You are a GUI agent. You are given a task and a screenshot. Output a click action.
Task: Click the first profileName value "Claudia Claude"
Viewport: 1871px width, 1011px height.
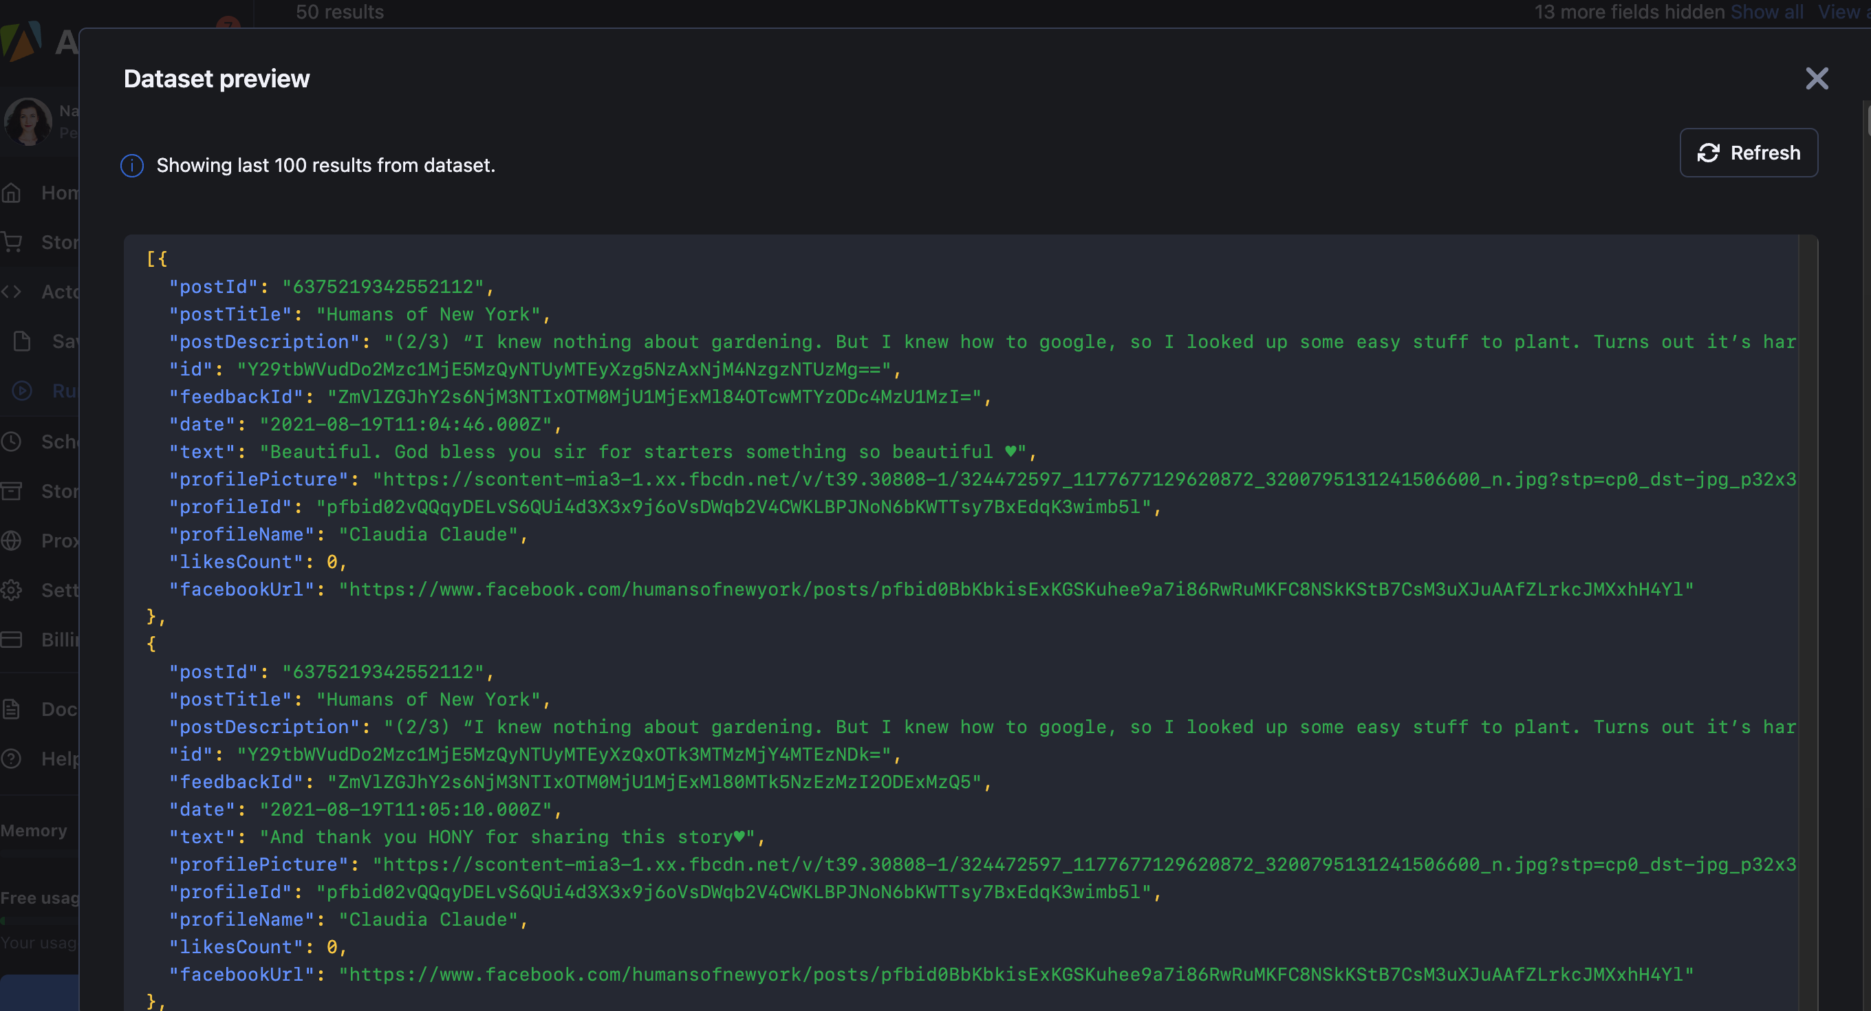pos(428,534)
